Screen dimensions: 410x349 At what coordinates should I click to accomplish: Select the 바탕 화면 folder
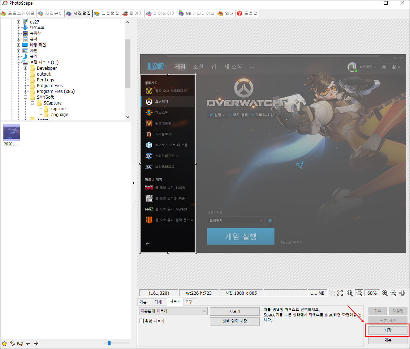(38, 45)
